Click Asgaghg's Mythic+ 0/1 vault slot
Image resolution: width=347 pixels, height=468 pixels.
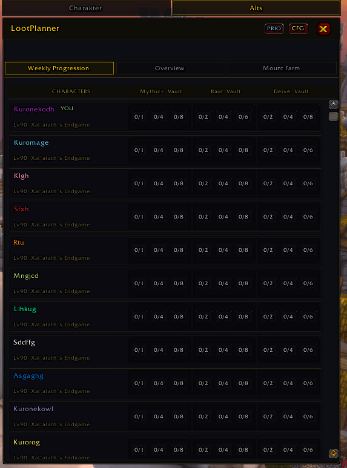coord(139,383)
